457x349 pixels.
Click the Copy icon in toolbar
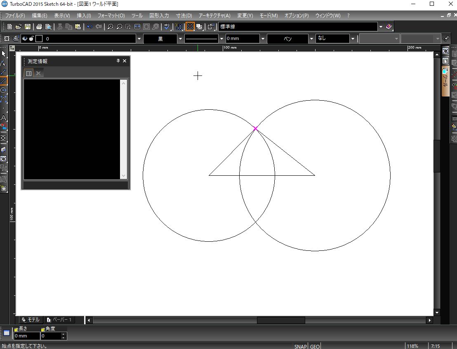pos(69,27)
